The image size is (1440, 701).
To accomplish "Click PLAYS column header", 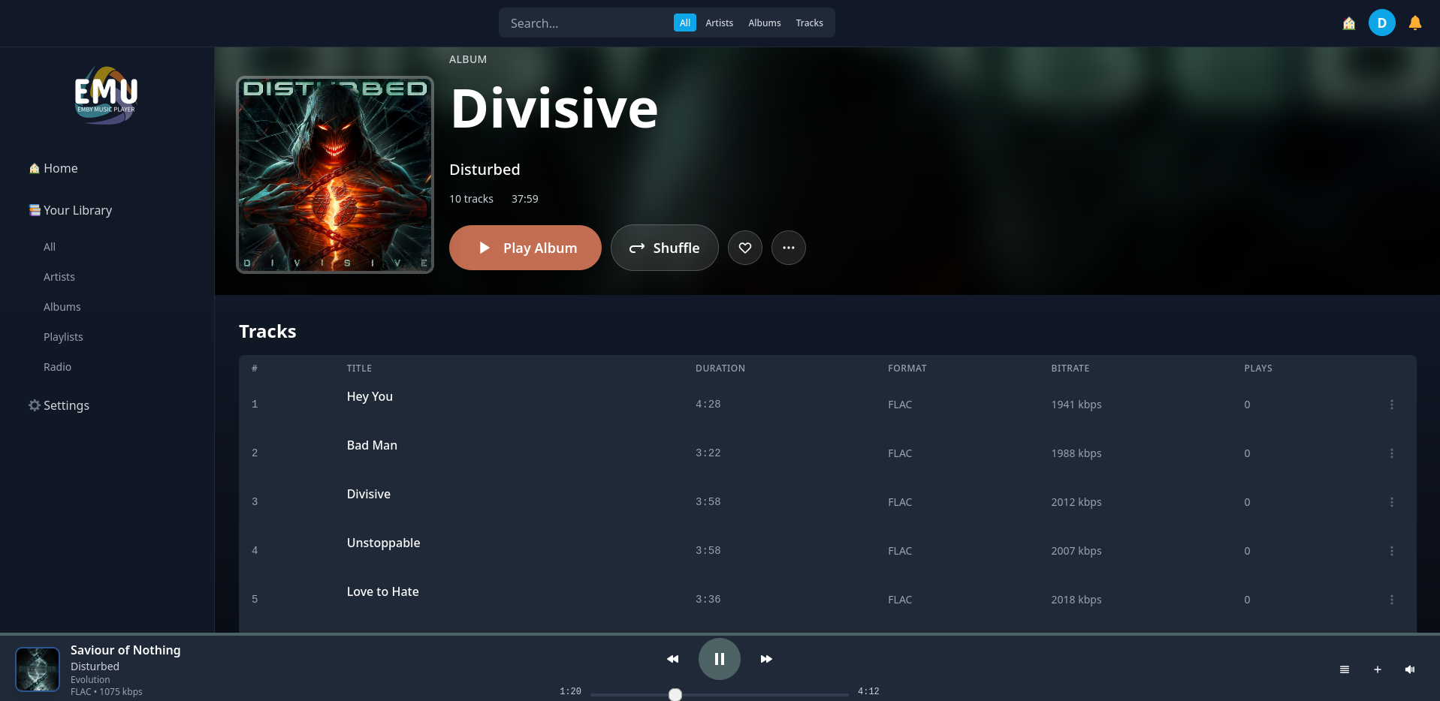I will 1257,369.
